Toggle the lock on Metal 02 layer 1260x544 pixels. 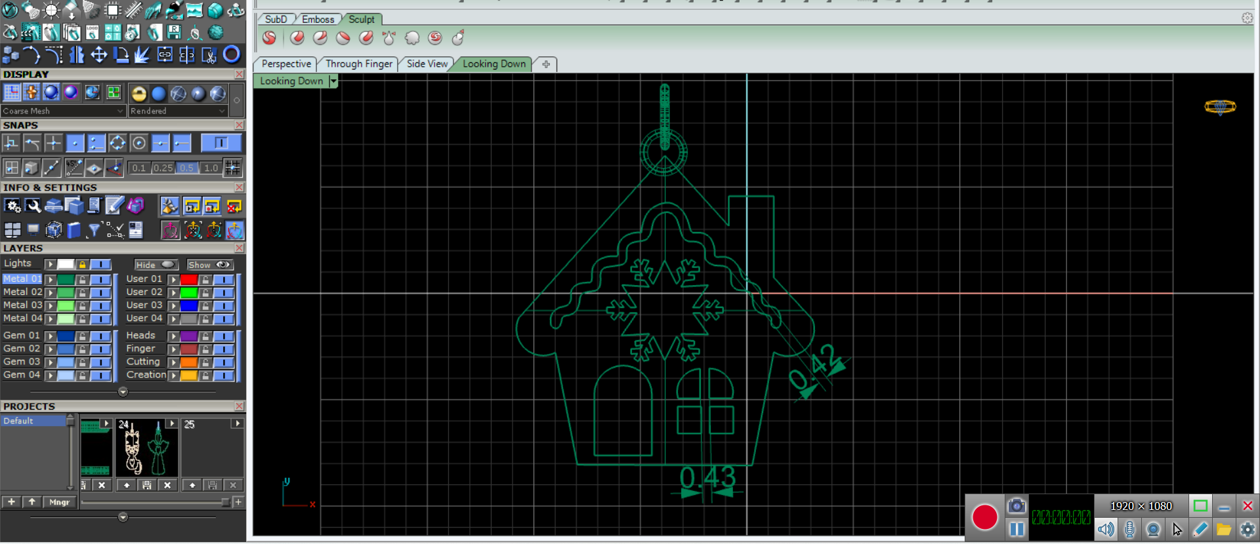[83, 292]
